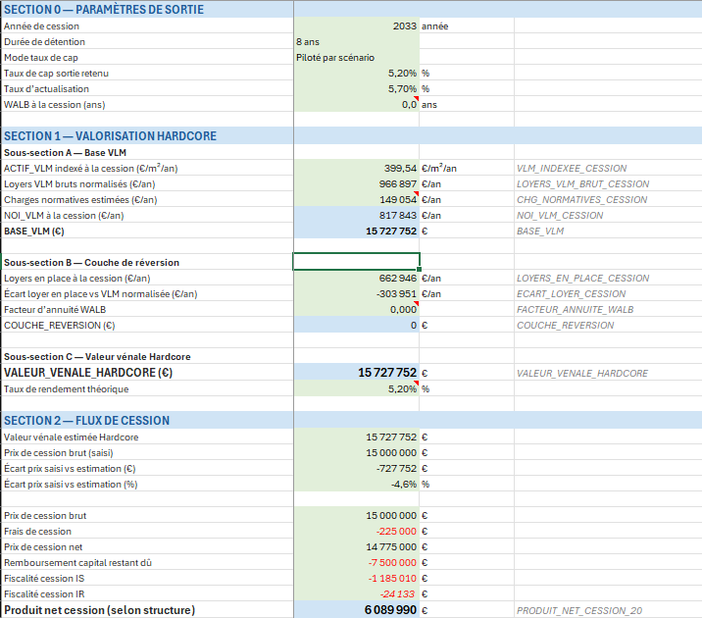Select the 399,54 ACTIF_VLM indexé value

[x=356, y=169]
